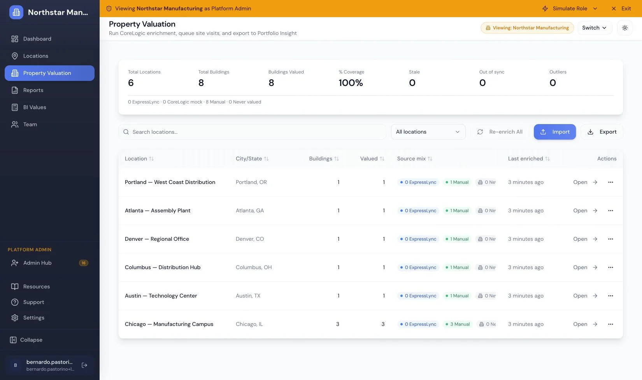Sort table by Buildings column

[324, 159]
